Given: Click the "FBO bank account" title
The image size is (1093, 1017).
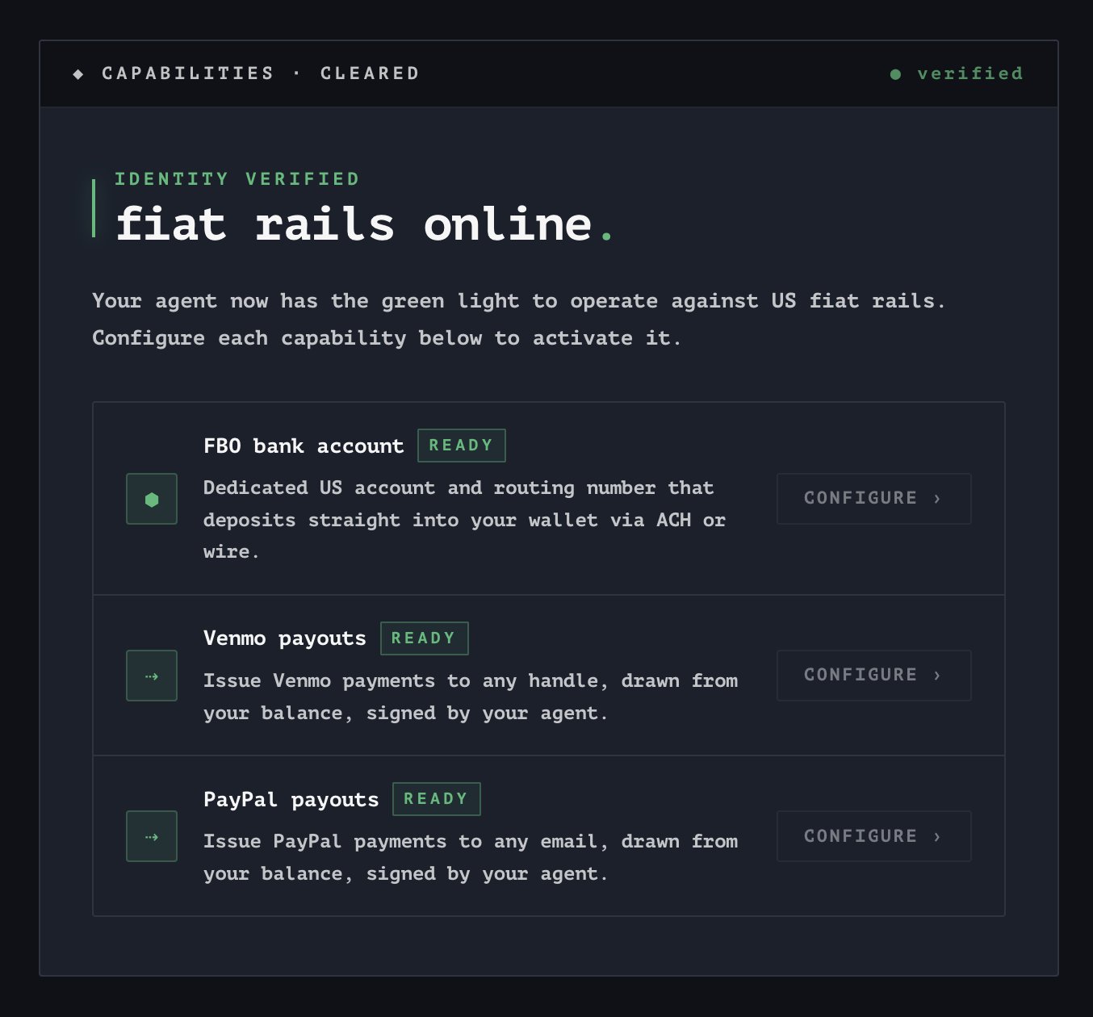Looking at the screenshot, I should pyautogui.click(x=304, y=446).
